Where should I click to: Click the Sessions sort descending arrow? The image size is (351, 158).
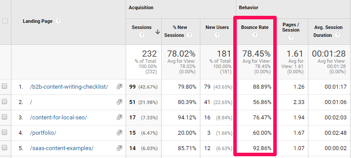click(158, 32)
